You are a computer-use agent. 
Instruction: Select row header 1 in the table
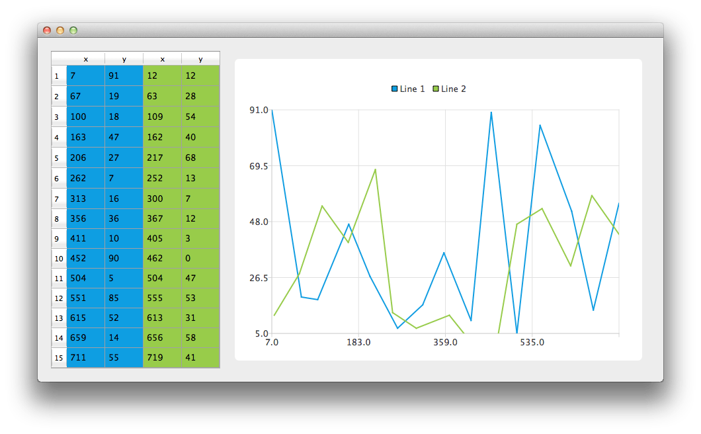click(58, 75)
